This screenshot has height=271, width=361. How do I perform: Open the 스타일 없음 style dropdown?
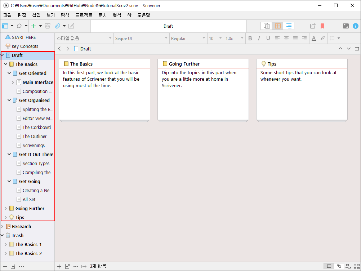pyautogui.click(x=84, y=38)
